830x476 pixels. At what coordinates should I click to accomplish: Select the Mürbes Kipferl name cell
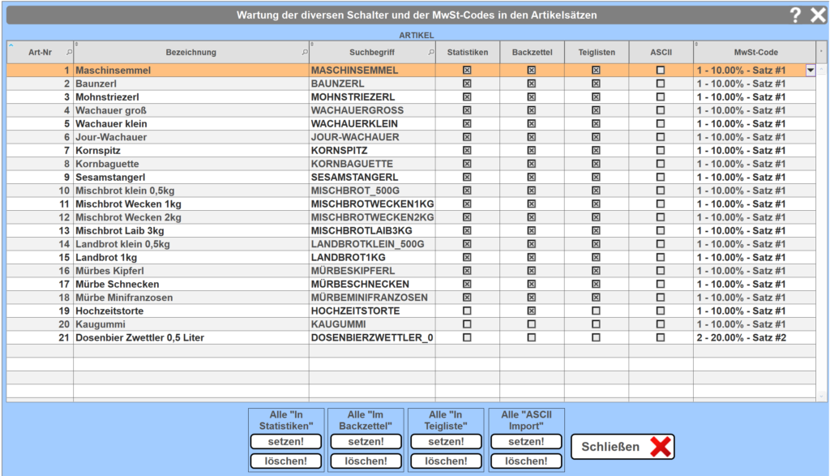[x=190, y=271]
